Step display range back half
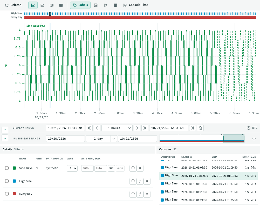260x206 pixels. (97, 128)
